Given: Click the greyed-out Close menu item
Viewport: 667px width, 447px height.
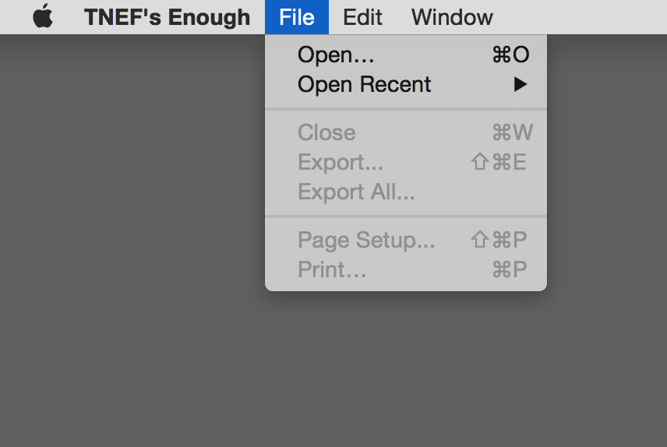Looking at the screenshot, I should point(406,132).
